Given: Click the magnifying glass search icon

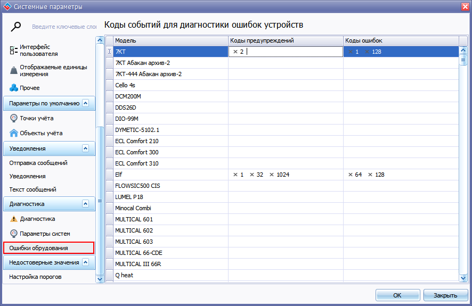Looking at the screenshot, I should [15, 27].
